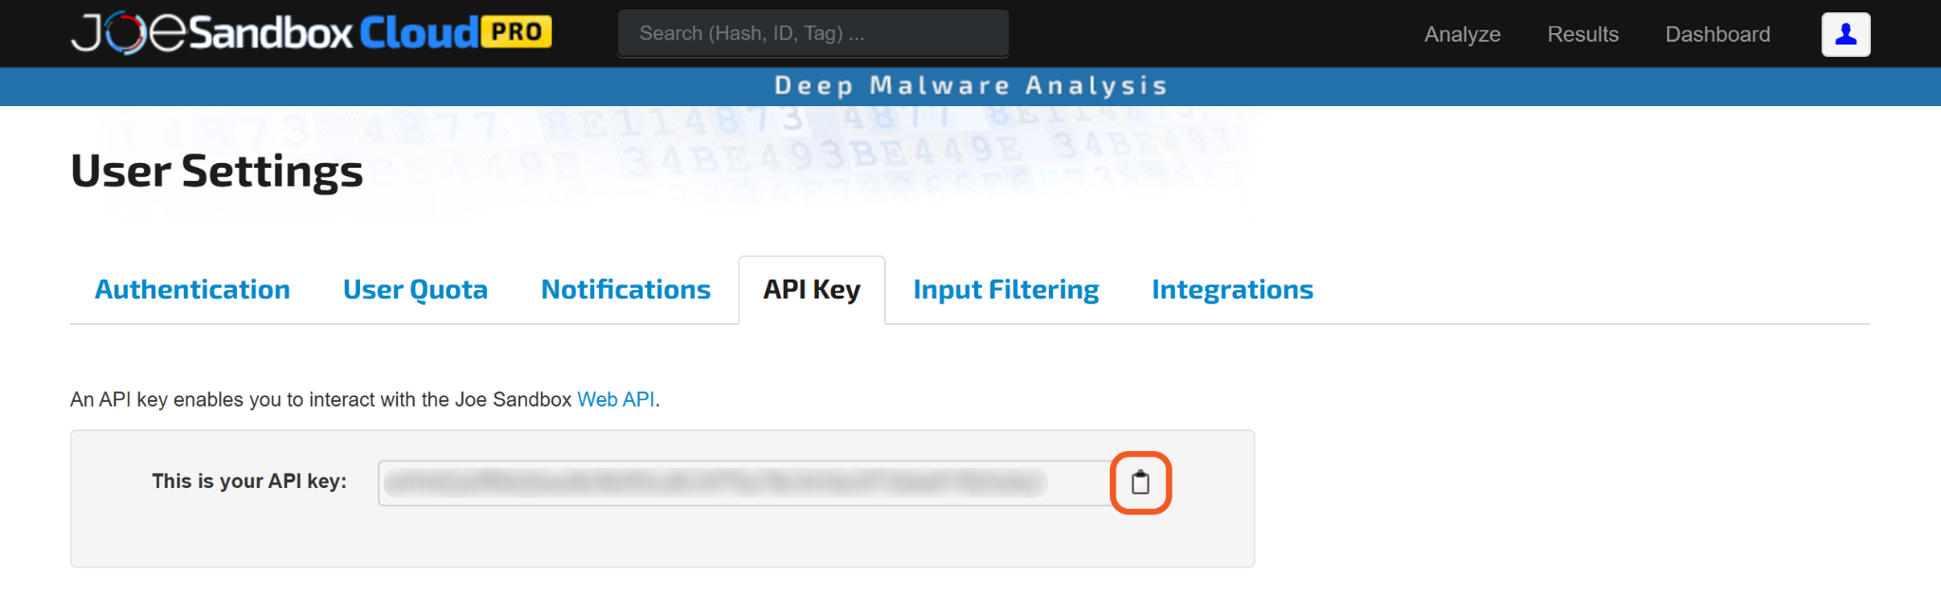Open the Notifications tab
The image size is (1941, 616).
[x=626, y=290]
